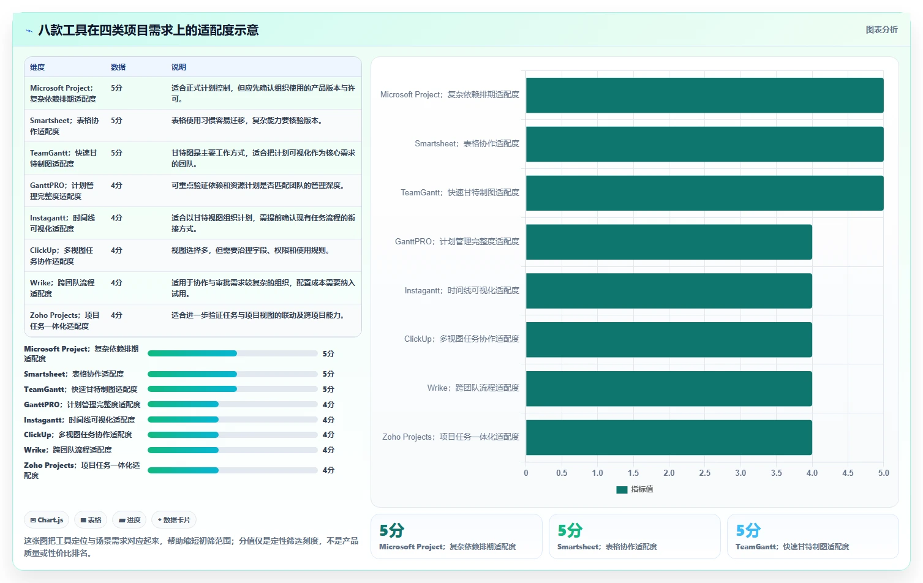This screenshot has width=923, height=583.
Task: Select the Chart.js tag chip
Action: click(x=47, y=520)
